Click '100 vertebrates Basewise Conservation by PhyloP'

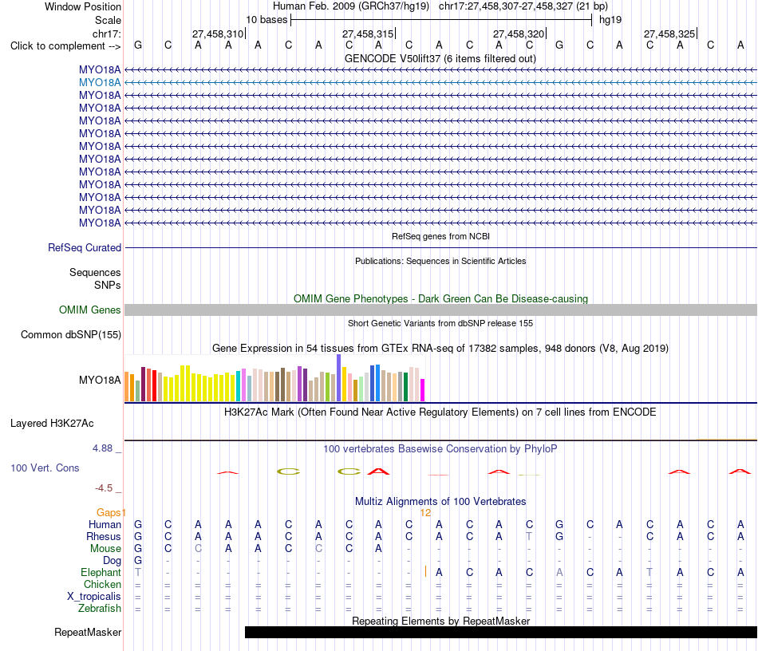point(440,448)
